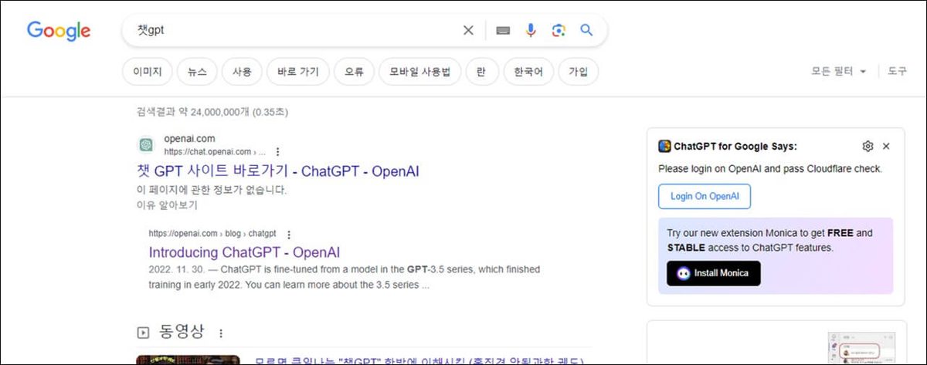Select the 뉴스 filter chip
Viewport: 927px width, 365px height.
pyautogui.click(x=197, y=72)
